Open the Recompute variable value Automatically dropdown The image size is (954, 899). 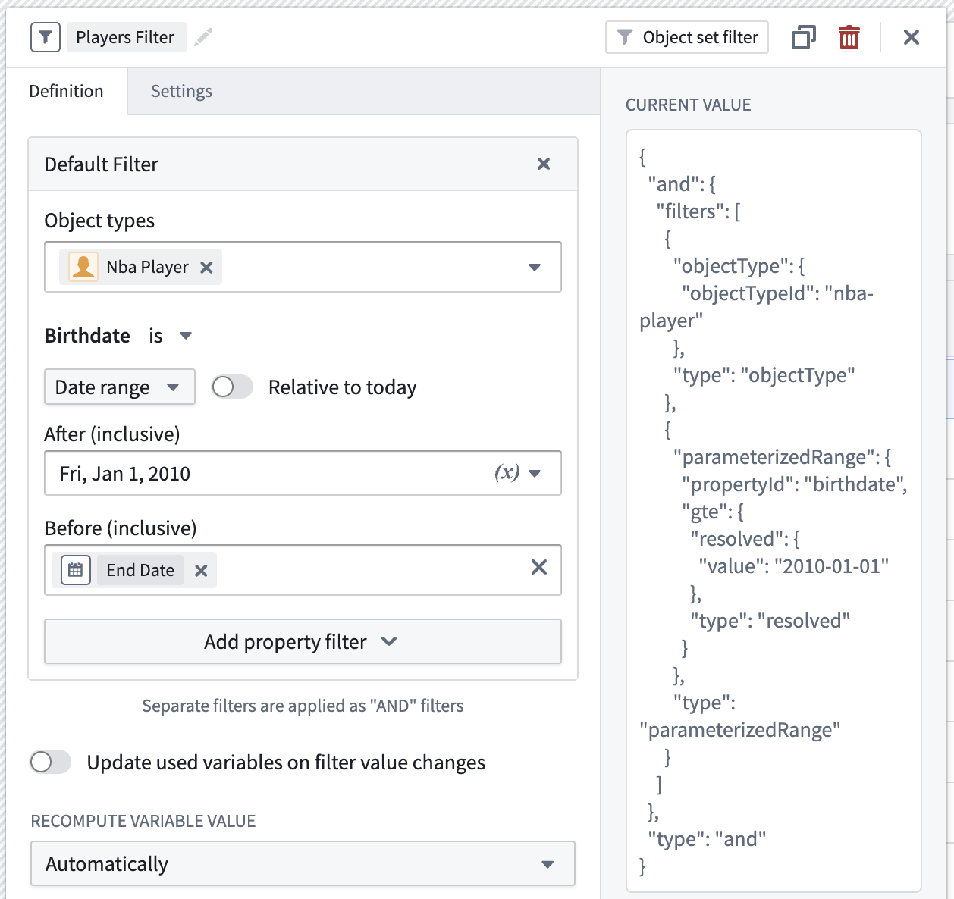click(303, 863)
